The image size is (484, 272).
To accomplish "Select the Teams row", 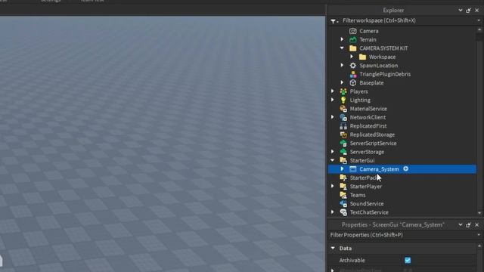I will pyautogui.click(x=402, y=195).
